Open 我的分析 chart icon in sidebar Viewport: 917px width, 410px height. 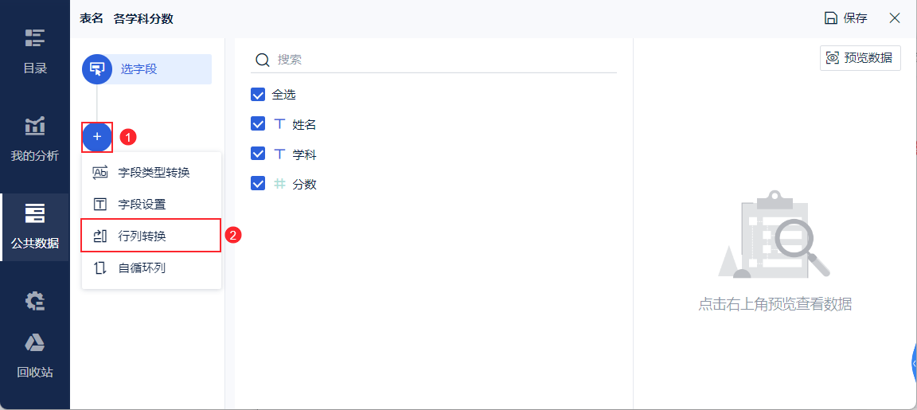[35, 126]
